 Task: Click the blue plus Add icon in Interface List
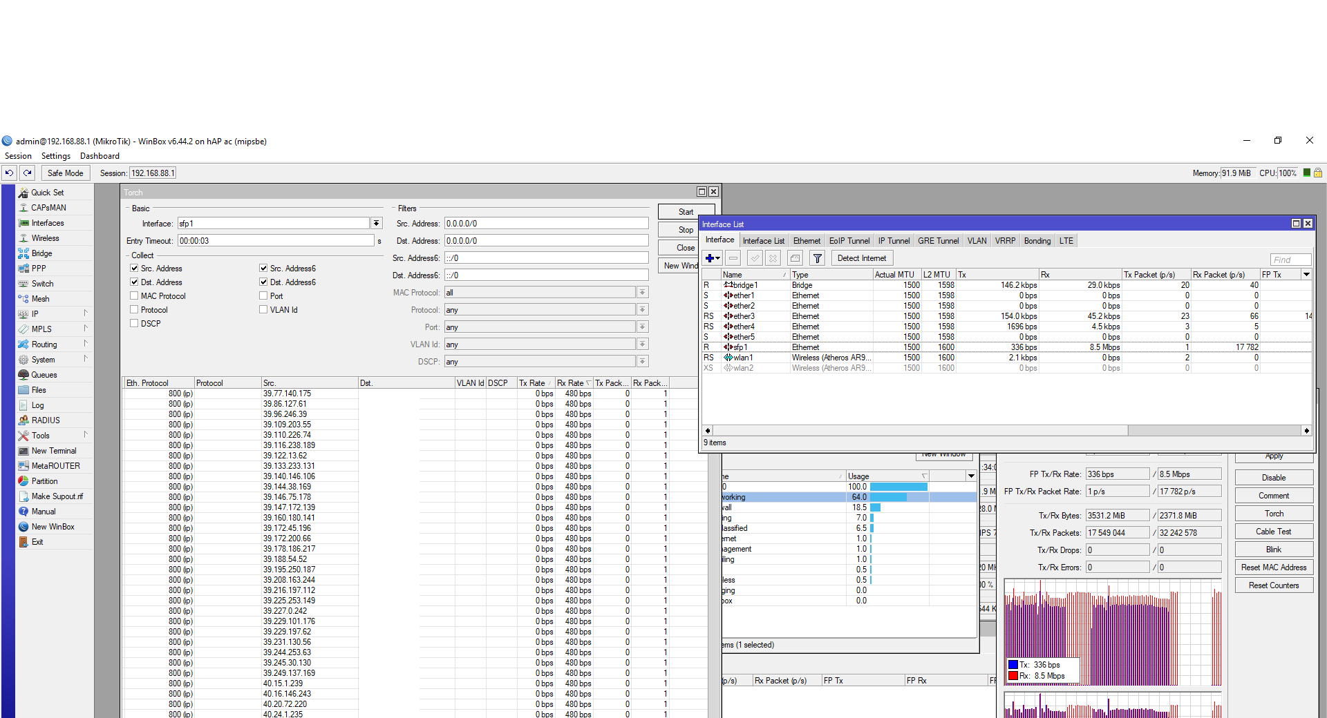(713, 258)
